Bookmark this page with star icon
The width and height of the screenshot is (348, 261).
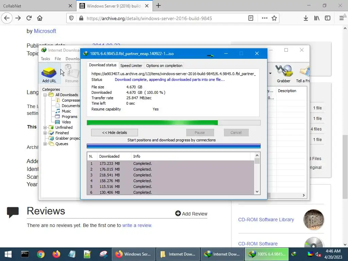274,18
